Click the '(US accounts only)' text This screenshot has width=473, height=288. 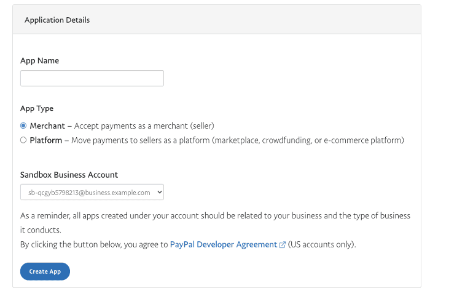pyautogui.click(x=322, y=244)
